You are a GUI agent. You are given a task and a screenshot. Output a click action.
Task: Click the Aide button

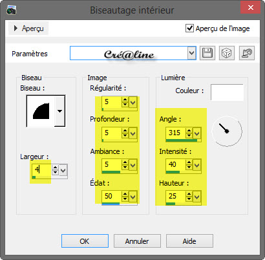tap(189, 241)
